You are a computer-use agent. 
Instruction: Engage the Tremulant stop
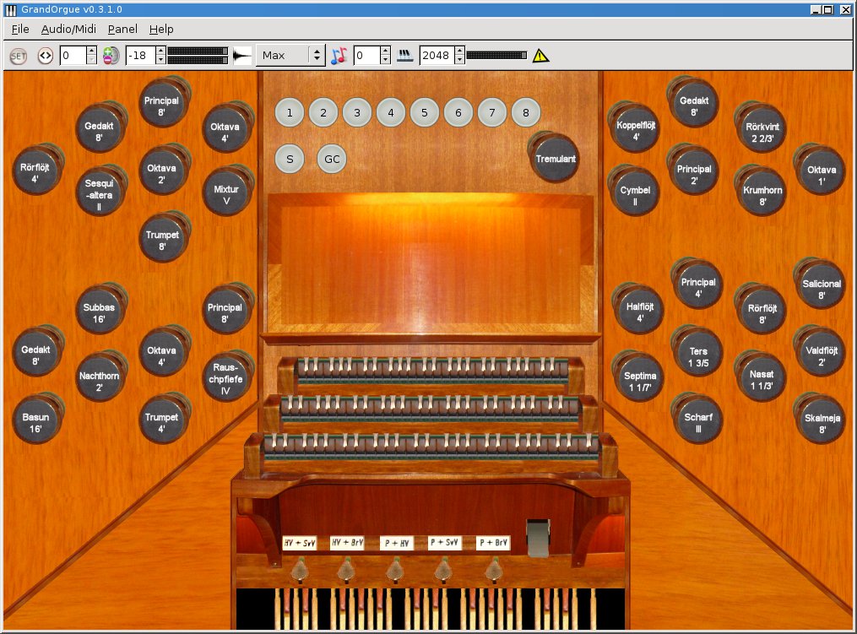555,157
